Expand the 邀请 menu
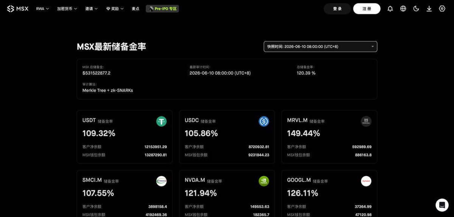This screenshot has width=454, height=217. click(x=91, y=9)
